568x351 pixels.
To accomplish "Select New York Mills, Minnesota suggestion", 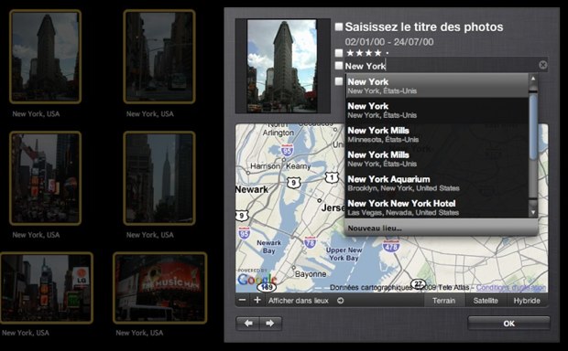I will click(x=437, y=134).
